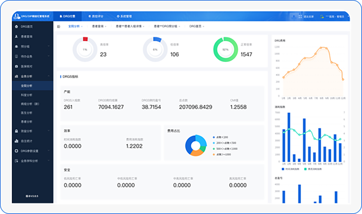Screen dimensions: 362x214
Task: Switch to the 质控评分 top menu
Action: [96, 17]
